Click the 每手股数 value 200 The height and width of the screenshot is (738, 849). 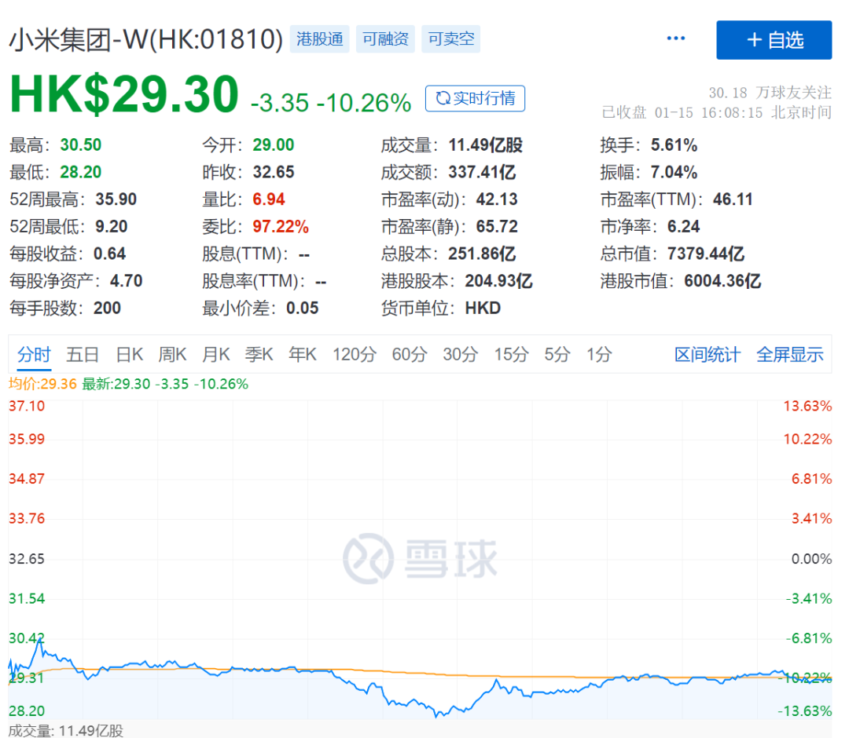(107, 308)
